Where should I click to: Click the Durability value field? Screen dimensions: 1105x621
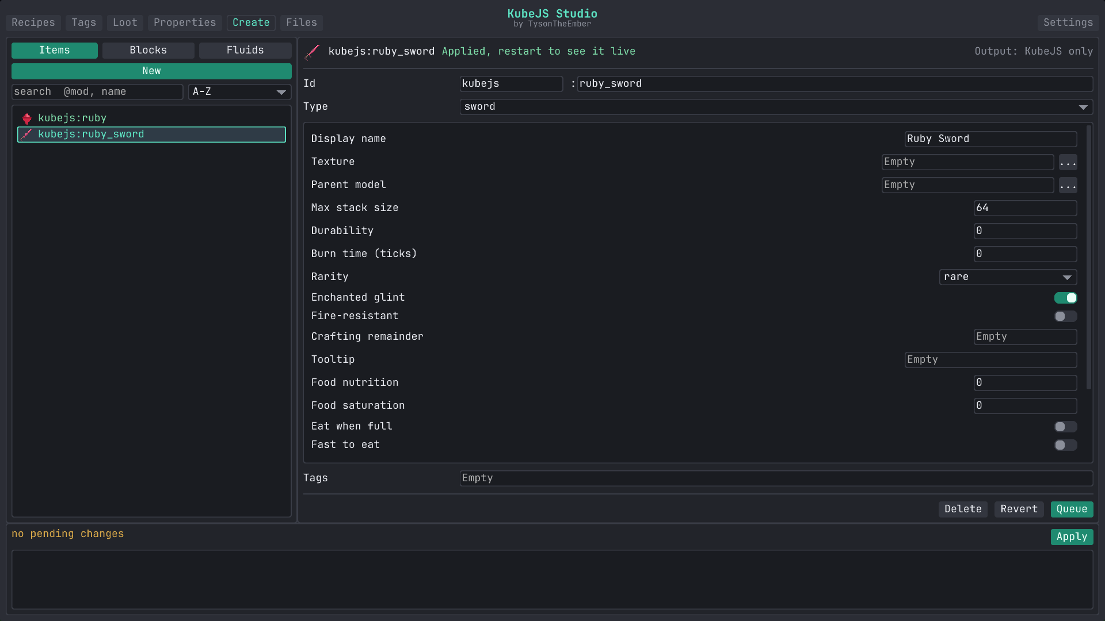(x=1025, y=231)
